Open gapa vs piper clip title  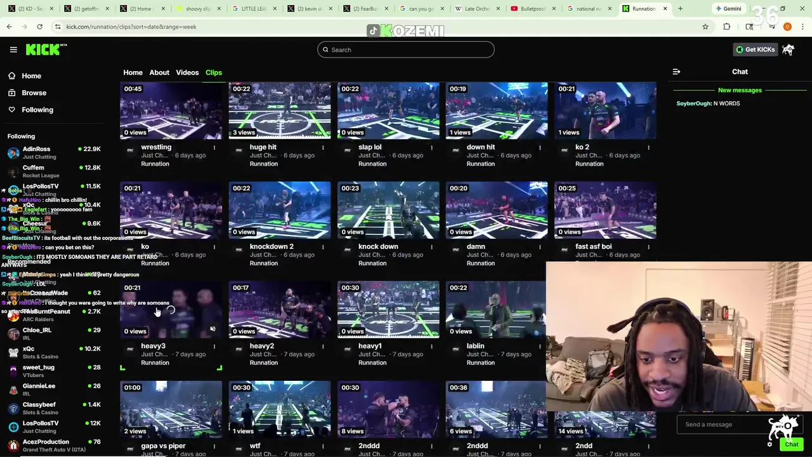coord(163,446)
